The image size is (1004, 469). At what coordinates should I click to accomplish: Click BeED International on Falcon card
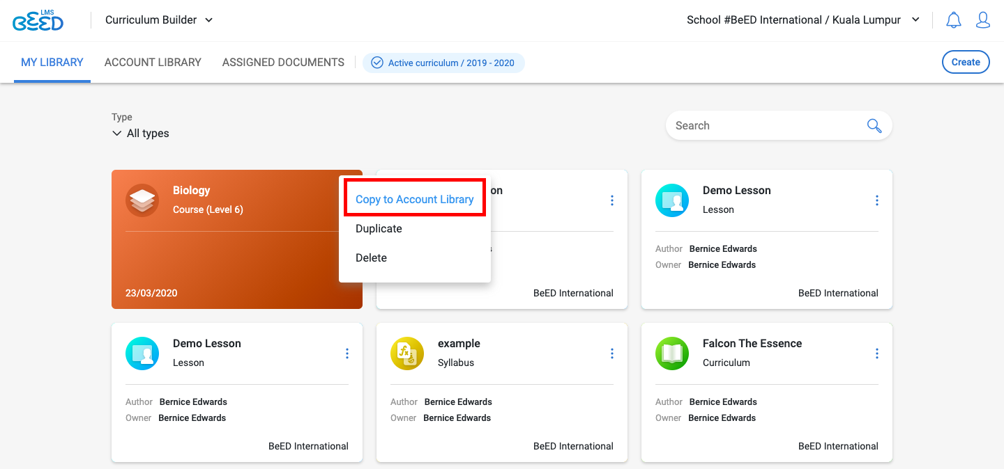838,446
